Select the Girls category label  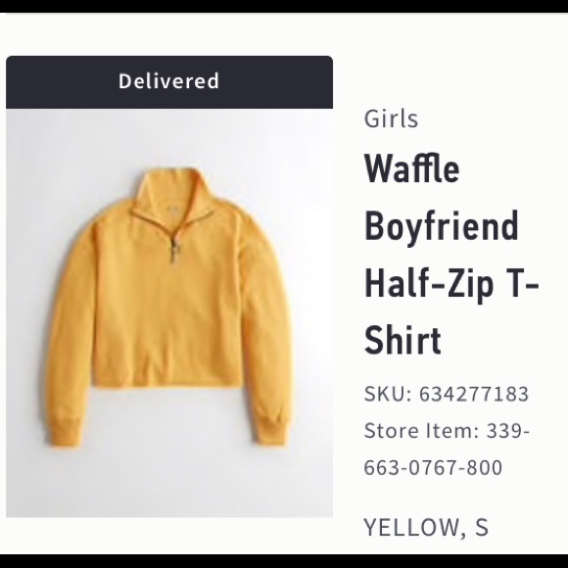tap(391, 118)
